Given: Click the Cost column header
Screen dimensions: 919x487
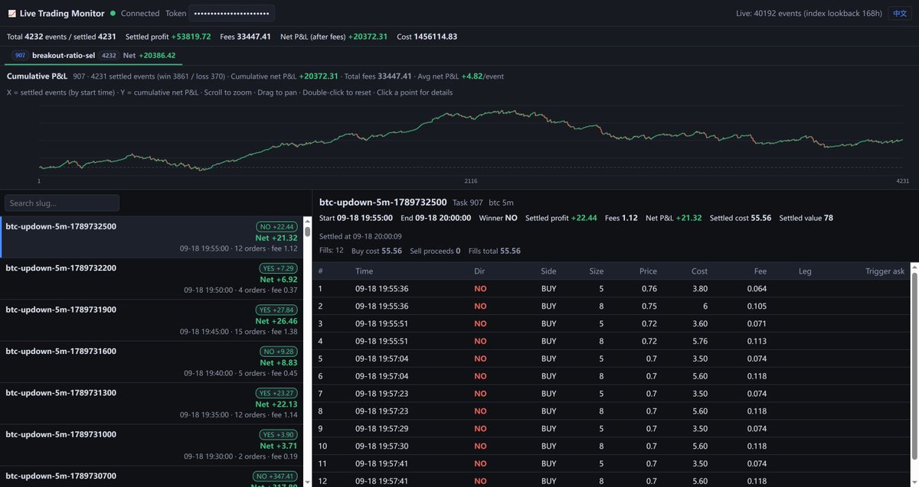Looking at the screenshot, I should (699, 271).
